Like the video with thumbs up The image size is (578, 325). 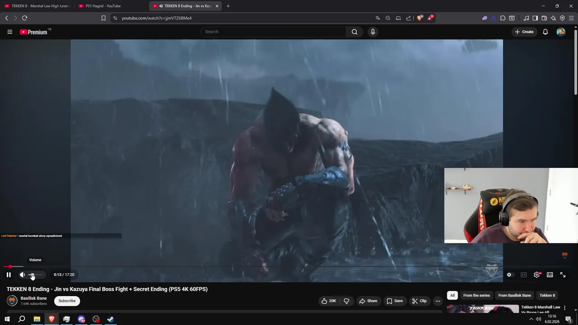(x=329, y=301)
